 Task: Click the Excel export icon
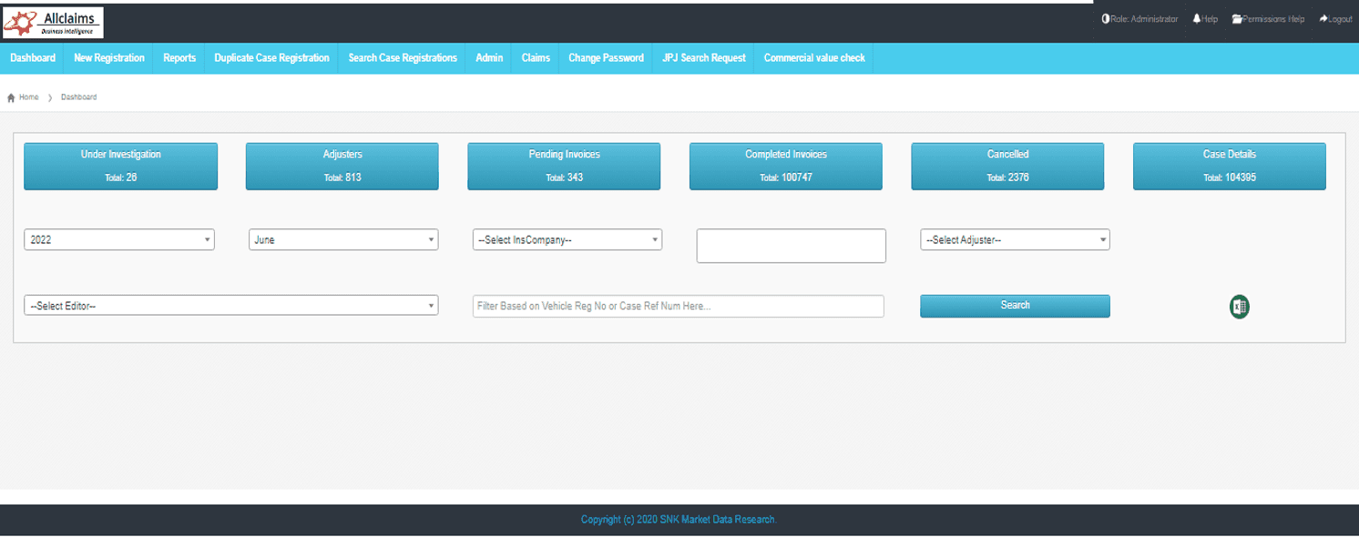(x=1239, y=307)
